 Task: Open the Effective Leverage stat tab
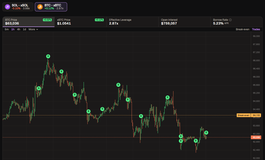[132, 22]
